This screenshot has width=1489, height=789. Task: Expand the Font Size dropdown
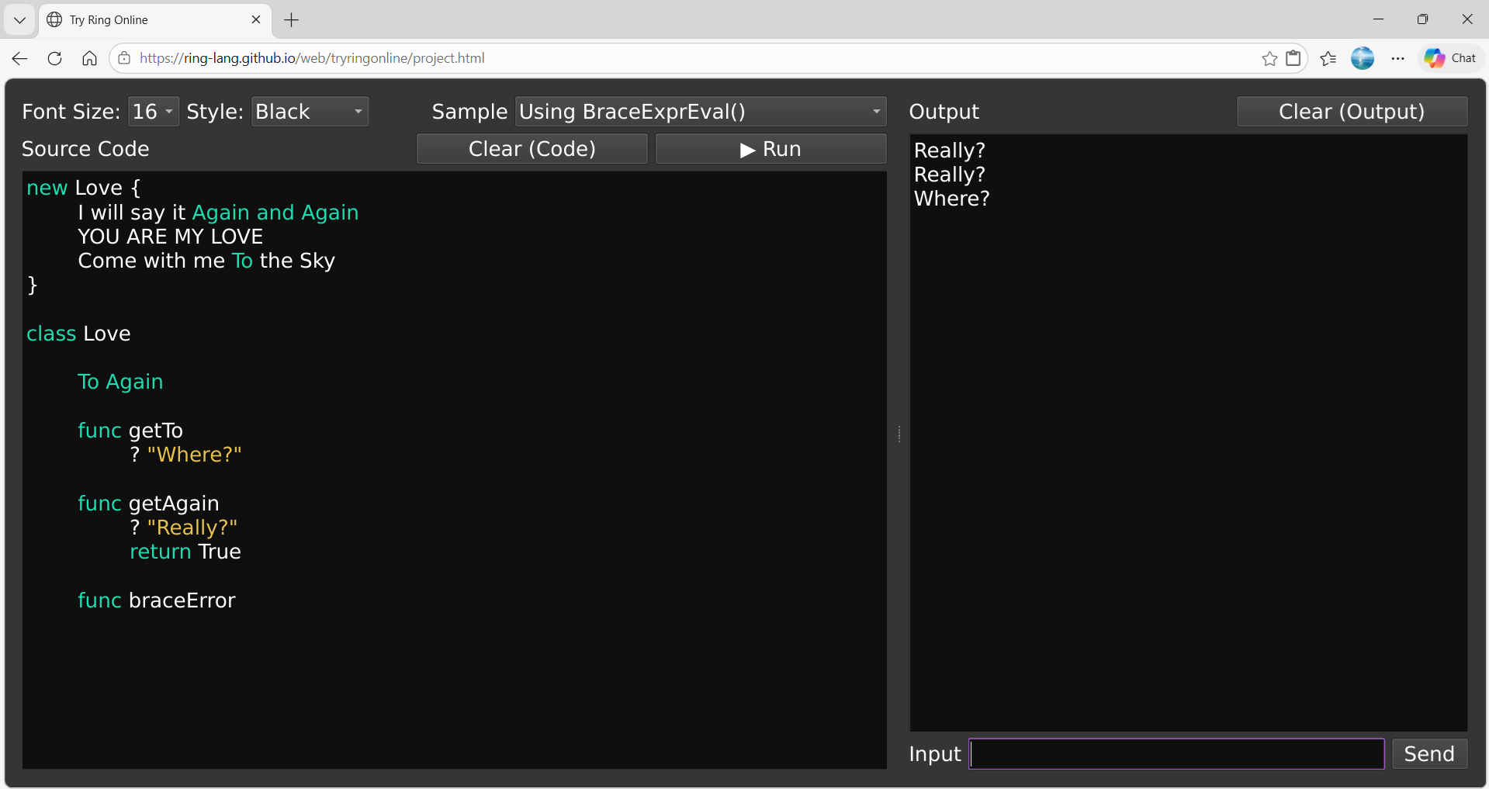click(x=153, y=112)
